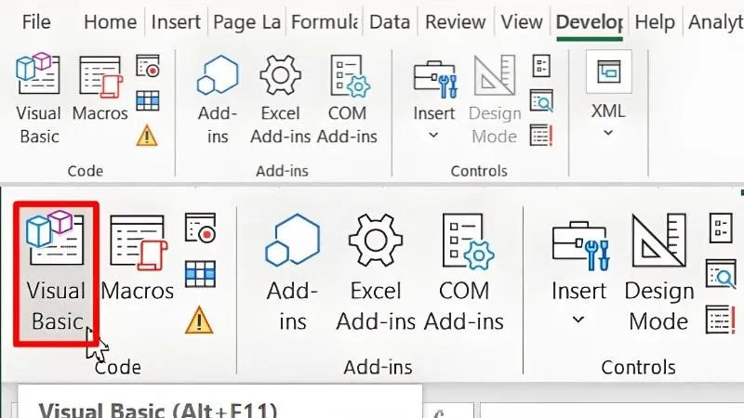Open COM Add-ins in the enlarged ribbon
Viewport: 744px width, 418px height.
pyautogui.click(x=464, y=272)
